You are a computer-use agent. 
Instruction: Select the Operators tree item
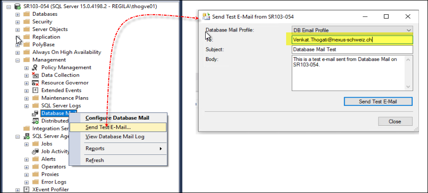(53, 167)
